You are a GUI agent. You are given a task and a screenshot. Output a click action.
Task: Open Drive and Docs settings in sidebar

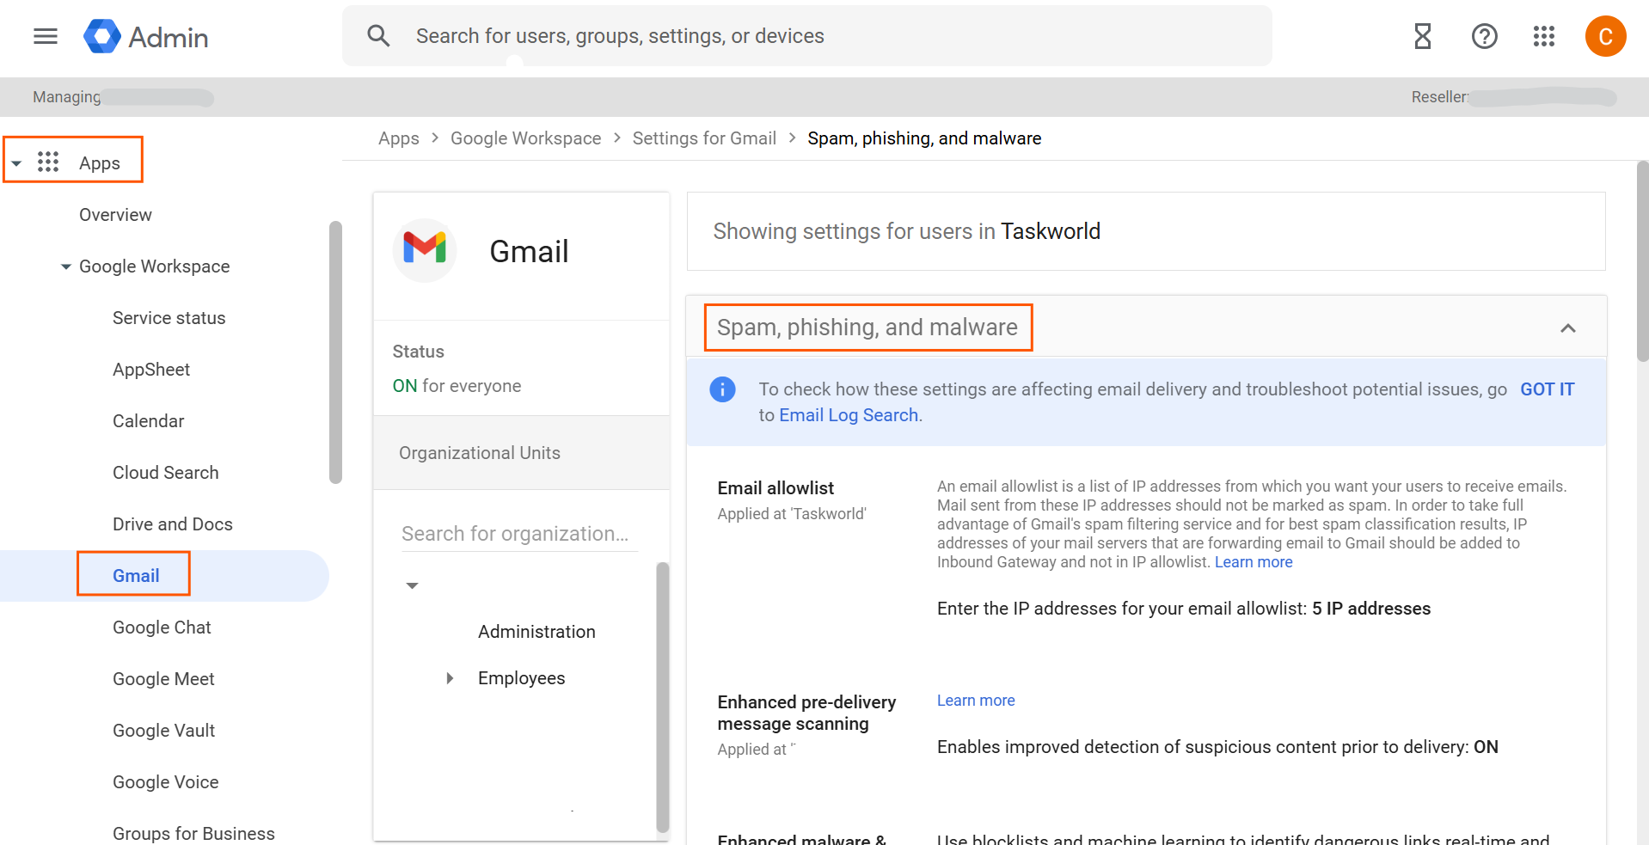tap(172, 524)
